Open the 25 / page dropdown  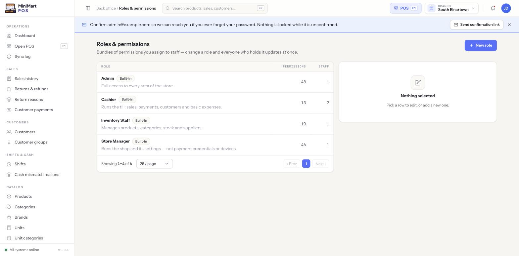[155, 164]
